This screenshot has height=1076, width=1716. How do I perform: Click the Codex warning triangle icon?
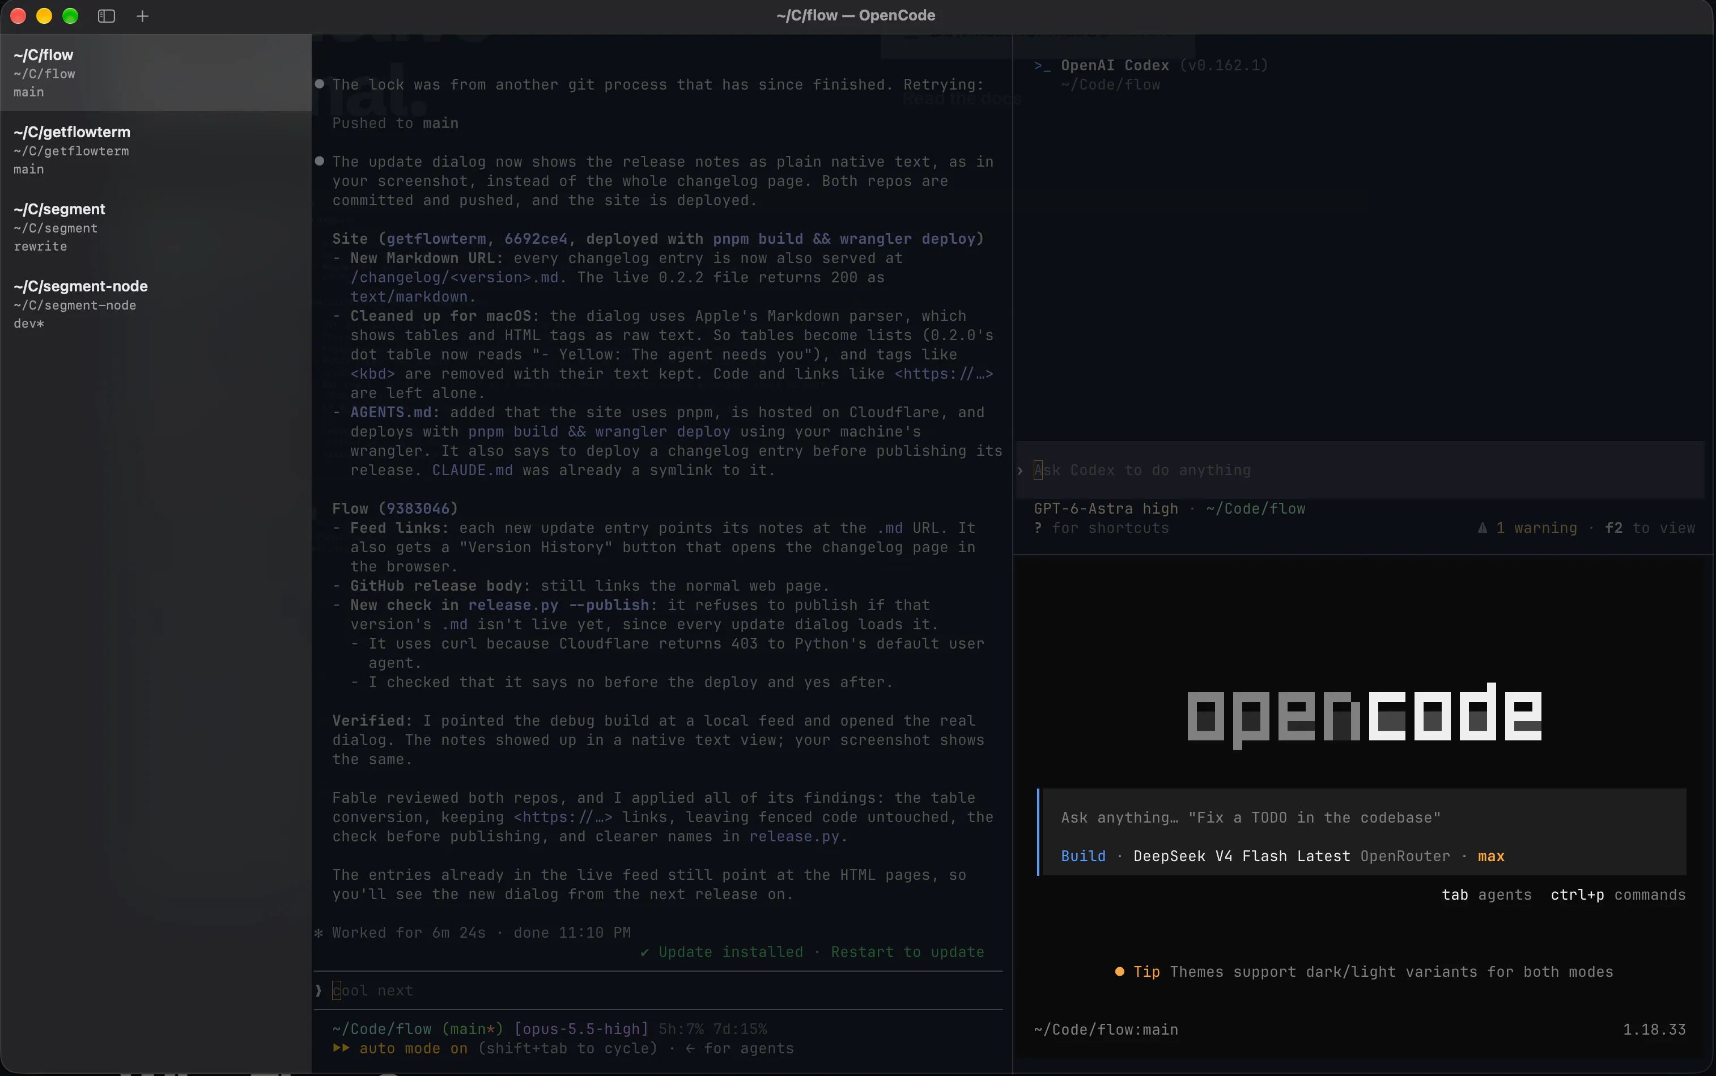(x=1483, y=528)
